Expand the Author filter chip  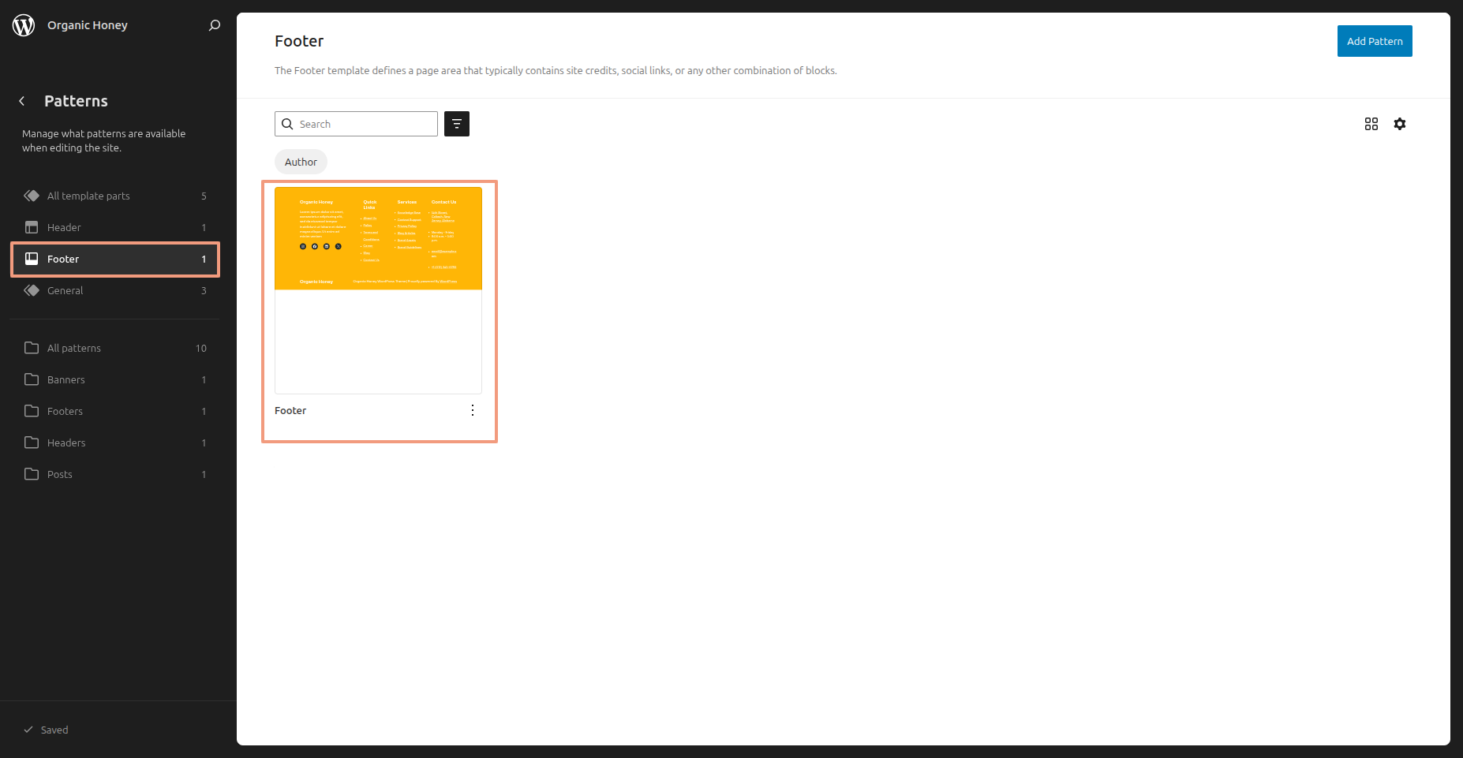pos(301,162)
